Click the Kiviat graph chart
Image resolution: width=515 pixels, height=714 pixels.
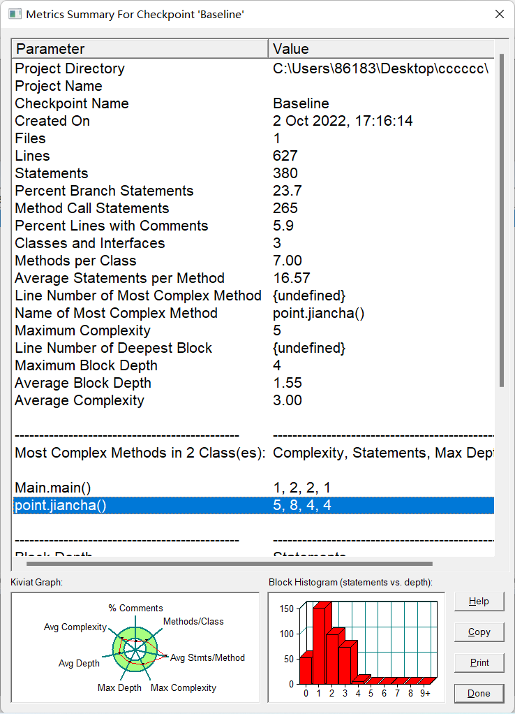(x=135, y=647)
